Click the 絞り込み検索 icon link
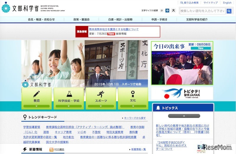Screen dimensions: 236x154 click(189, 3)
